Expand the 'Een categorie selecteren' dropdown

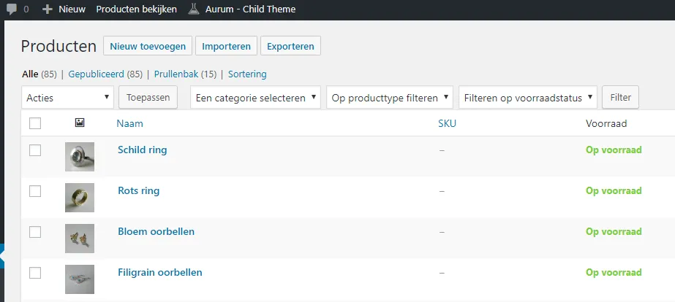254,97
